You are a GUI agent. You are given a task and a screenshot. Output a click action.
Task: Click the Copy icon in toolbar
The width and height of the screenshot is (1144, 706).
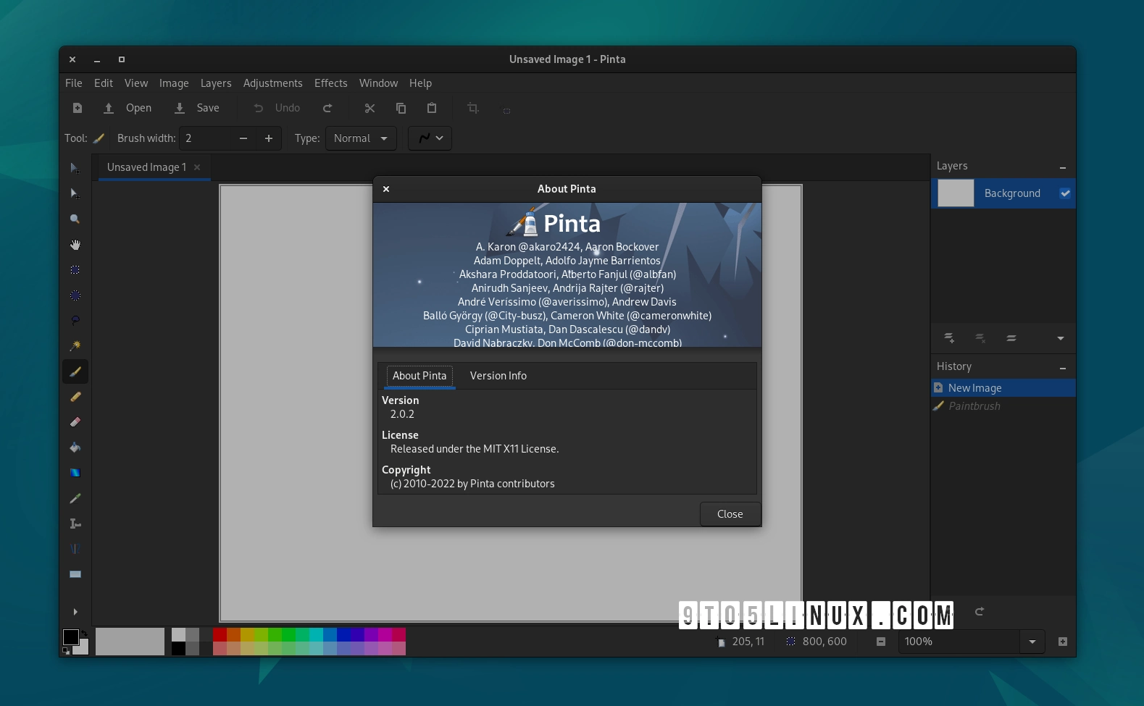tap(401, 108)
